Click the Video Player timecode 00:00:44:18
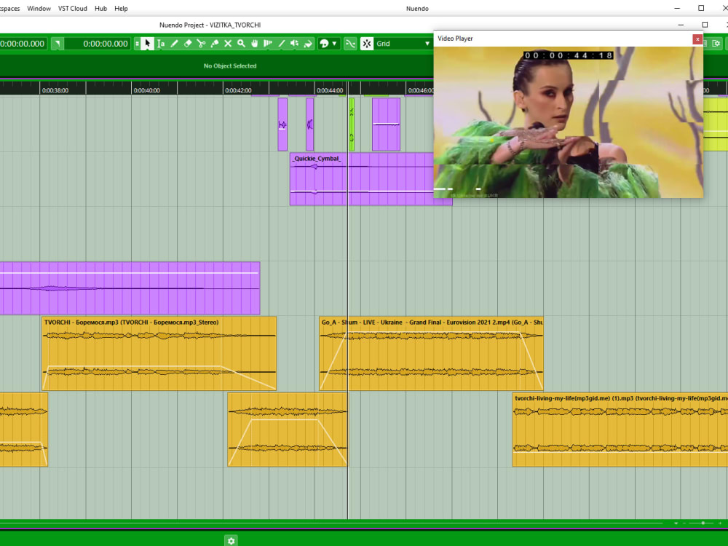Screen dimensions: 728x546 [569, 55]
